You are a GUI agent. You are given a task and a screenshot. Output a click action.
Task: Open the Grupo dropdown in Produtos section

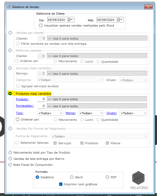pos(134,113)
